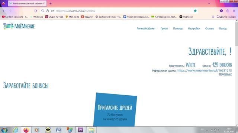238x133 pixels.
Task: Click the 129 бонусов balance
Action: point(222,65)
